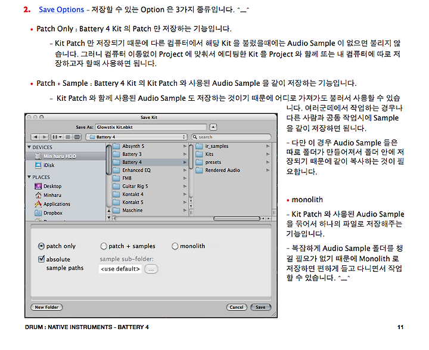Screen dimensions: 429x350
Task: Open Dropbox in sidebar
Action: (49, 213)
